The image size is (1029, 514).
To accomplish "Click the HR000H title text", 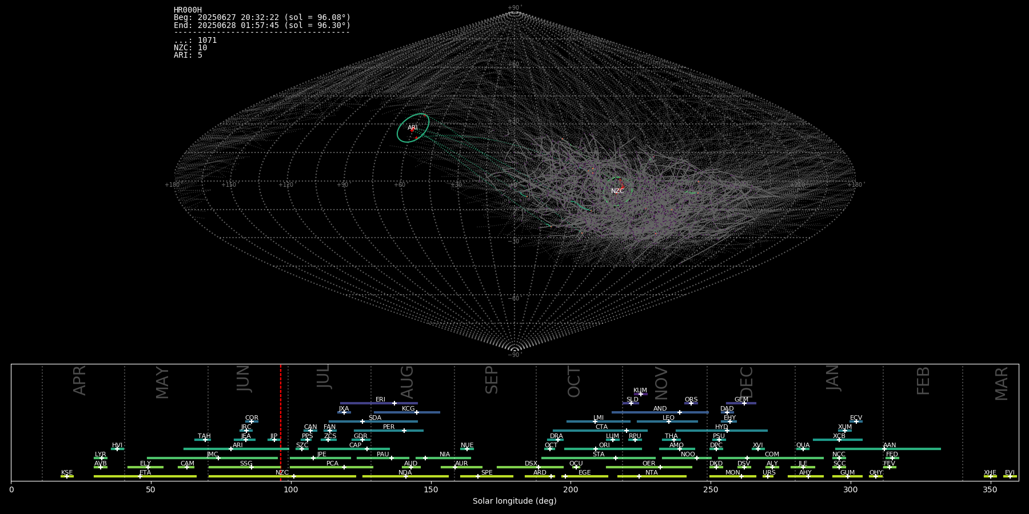I will click(x=188, y=10).
